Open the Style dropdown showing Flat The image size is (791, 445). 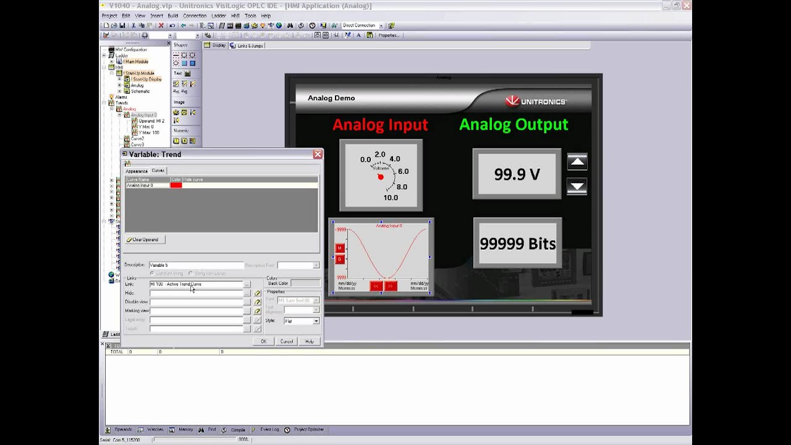(x=316, y=321)
